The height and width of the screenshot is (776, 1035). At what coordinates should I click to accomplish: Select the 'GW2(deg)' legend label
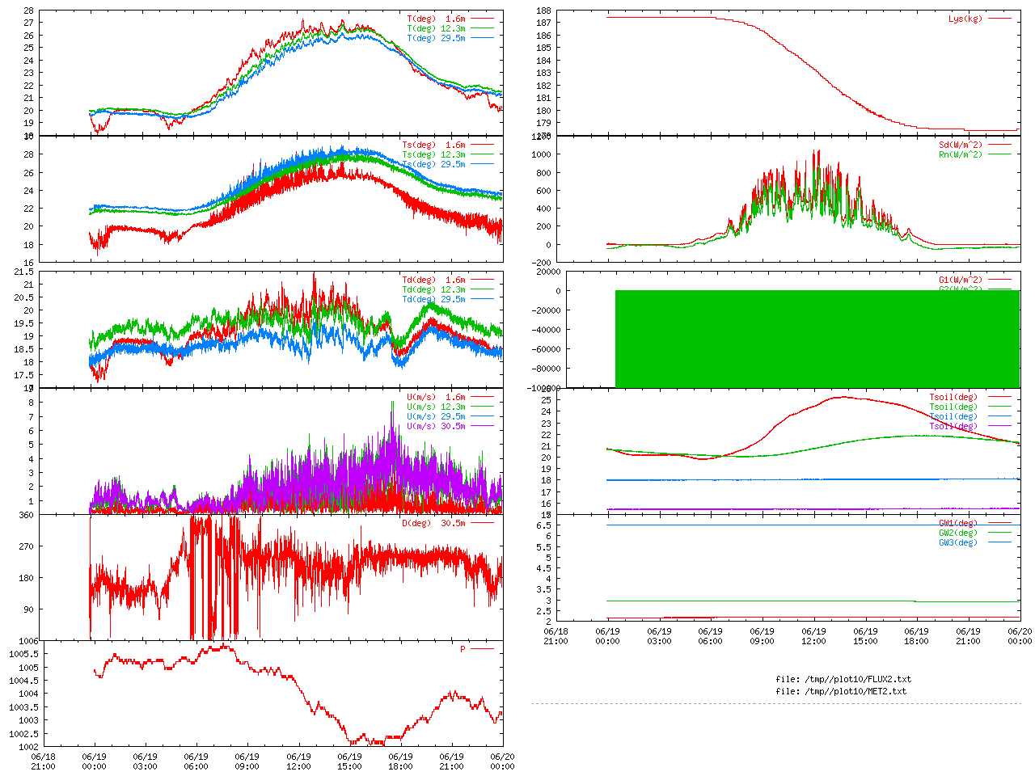coord(958,533)
